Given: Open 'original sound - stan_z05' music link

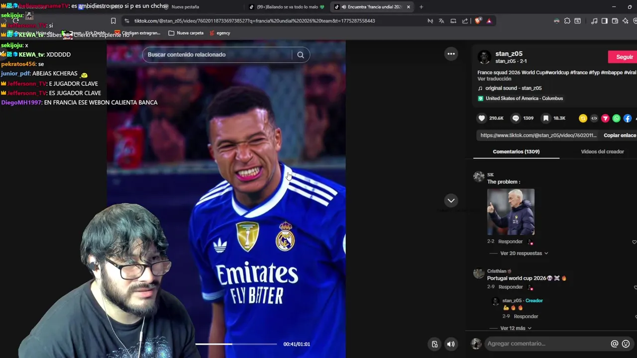Looking at the screenshot, I should click(x=513, y=88).
